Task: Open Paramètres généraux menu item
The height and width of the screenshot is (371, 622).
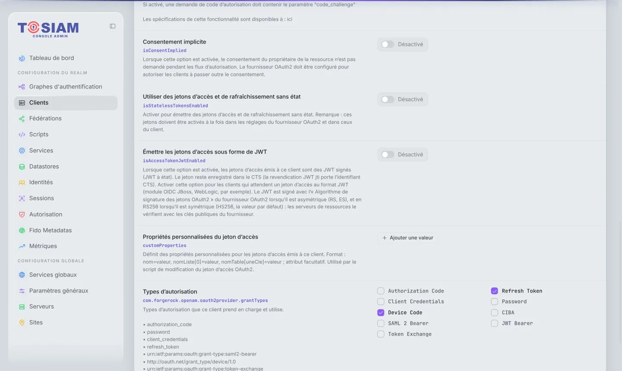Action: click(66, 291)
